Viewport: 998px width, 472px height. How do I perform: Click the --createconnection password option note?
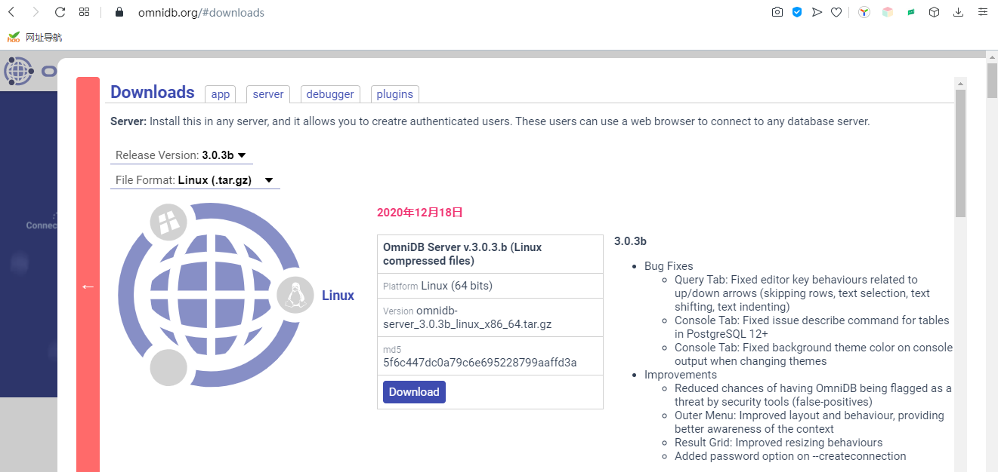click(790, 456)
